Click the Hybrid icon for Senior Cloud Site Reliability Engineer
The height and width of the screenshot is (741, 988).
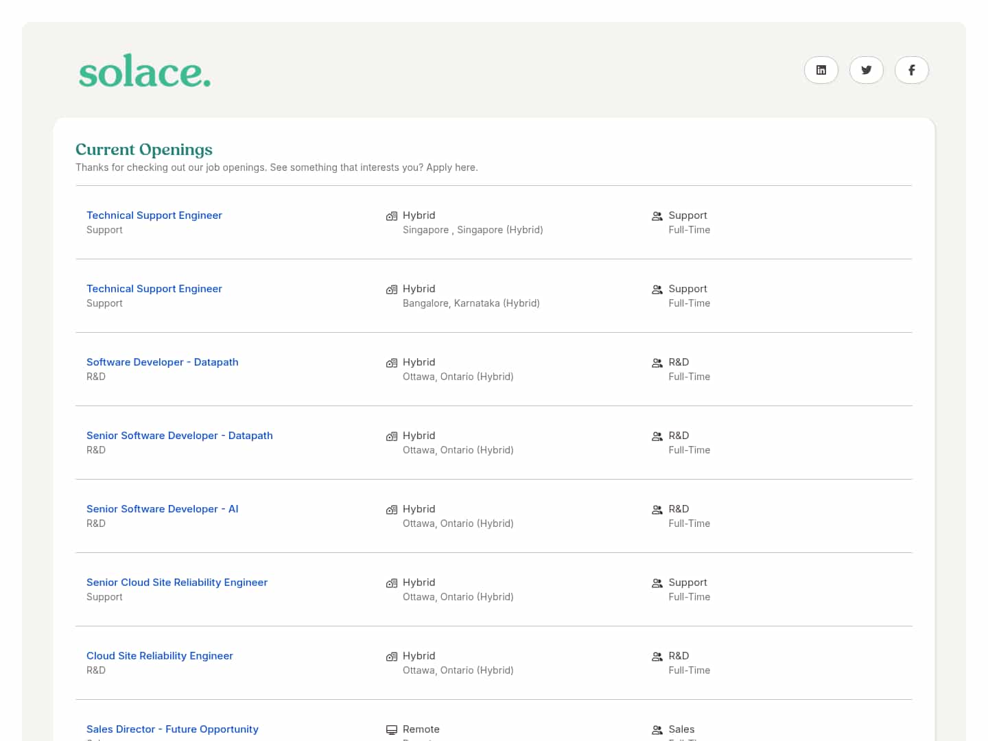391,583
